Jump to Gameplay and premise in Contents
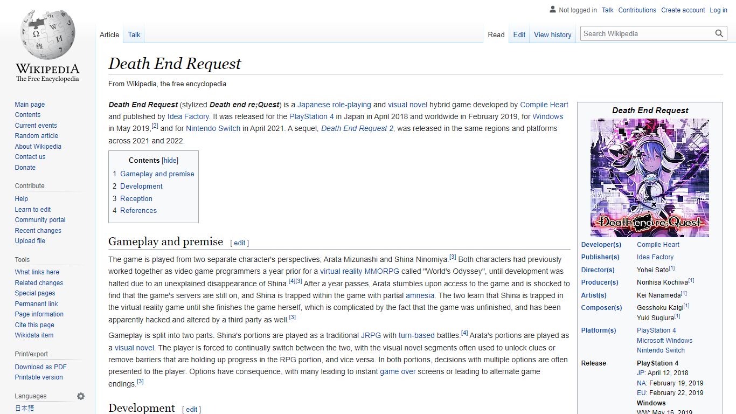The image size is (736, 414). tap(157, 174)
